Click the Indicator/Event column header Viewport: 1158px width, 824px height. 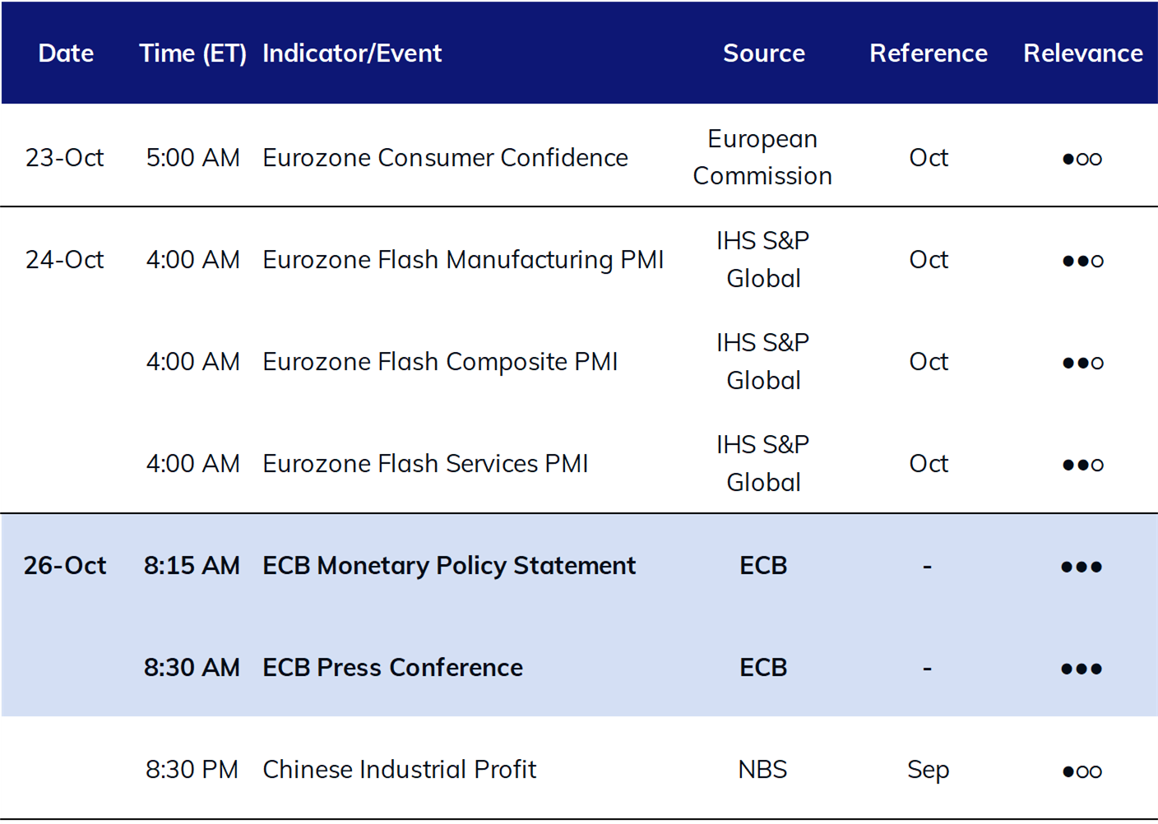[352, 53]
